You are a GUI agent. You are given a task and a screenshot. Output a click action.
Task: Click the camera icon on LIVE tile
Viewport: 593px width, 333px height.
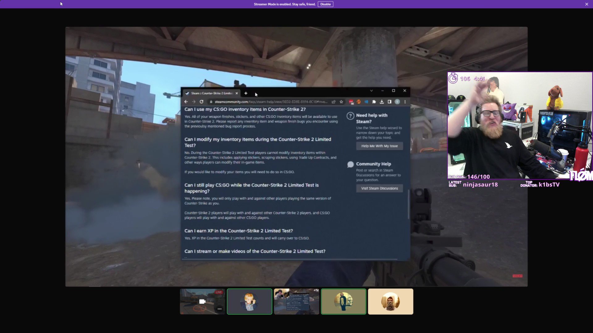[202, 302]
